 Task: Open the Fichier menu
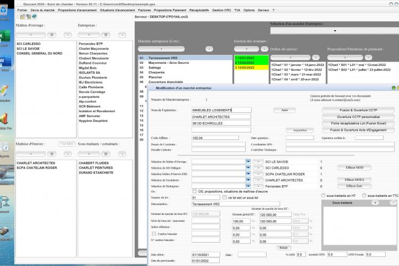[22, 10]
